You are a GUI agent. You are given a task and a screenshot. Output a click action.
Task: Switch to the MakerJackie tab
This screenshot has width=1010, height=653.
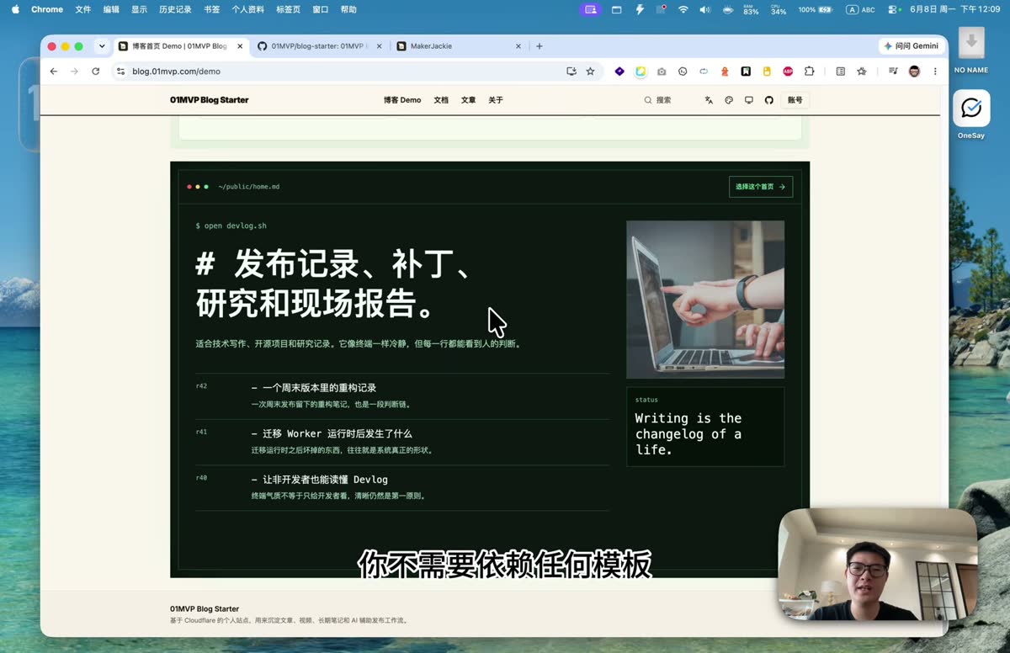459,46
